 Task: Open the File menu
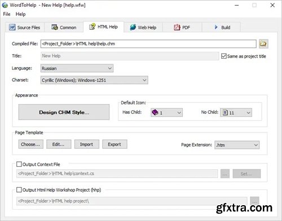[x=7, y=14]
